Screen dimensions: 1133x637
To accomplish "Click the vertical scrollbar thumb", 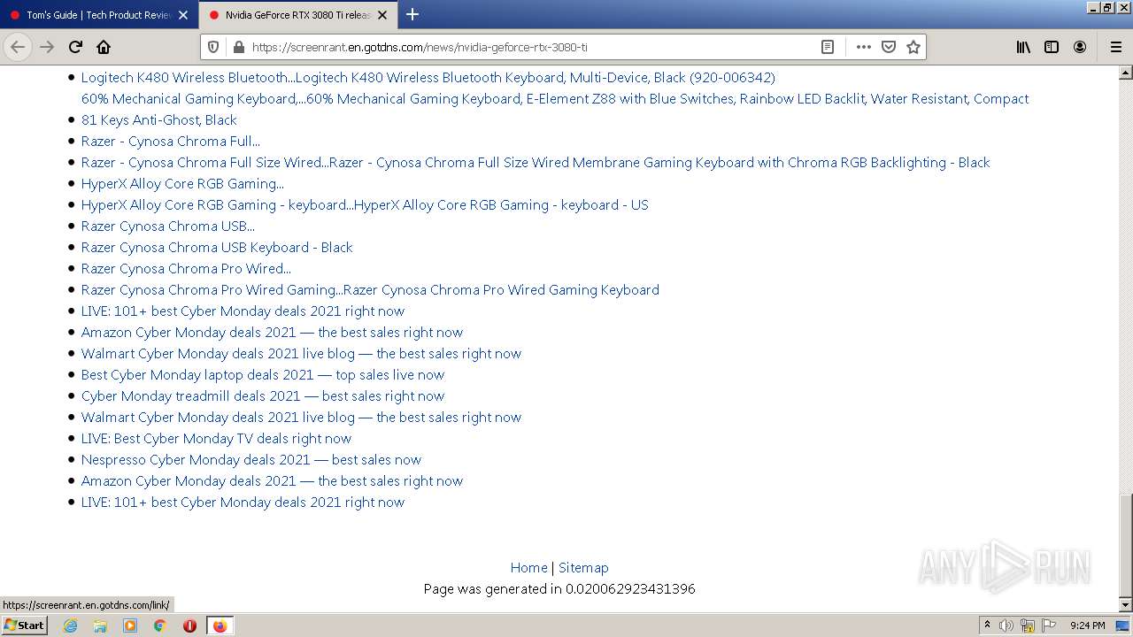I will (x=1125, y=544).
